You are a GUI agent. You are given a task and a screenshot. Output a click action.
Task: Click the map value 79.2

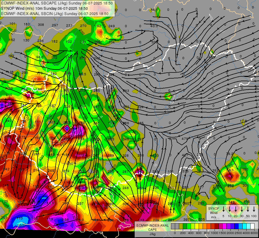229,154
